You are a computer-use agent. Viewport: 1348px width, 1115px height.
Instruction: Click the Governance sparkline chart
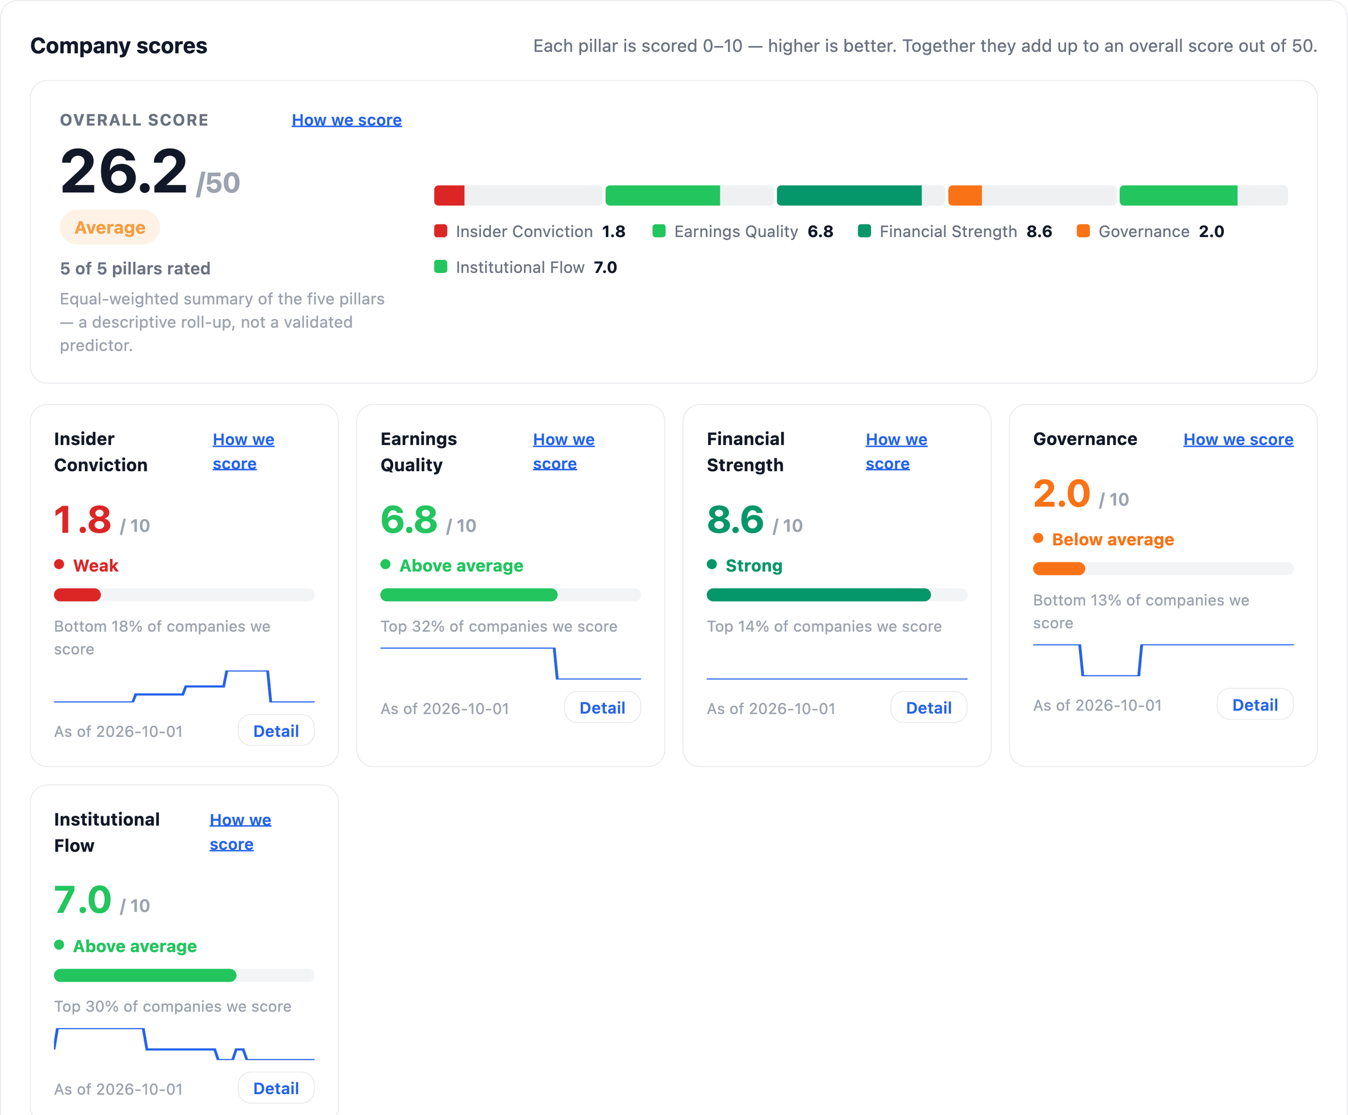pos(1163,660)
